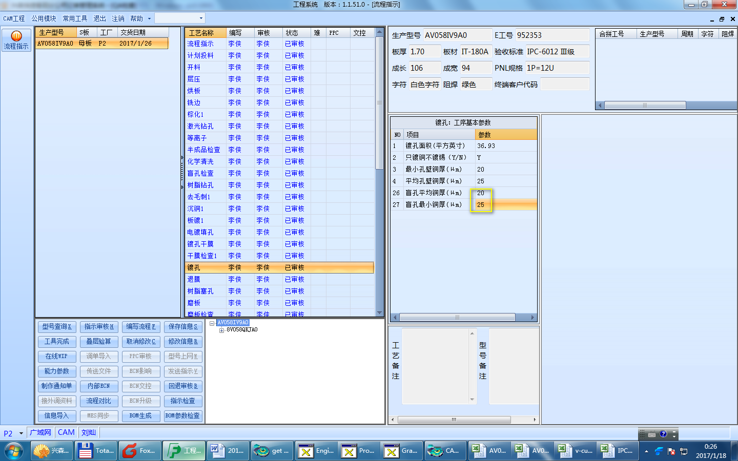Show hidden system tray icons
This screenshot has width=738, height=461.
click(x=646, y=451)
